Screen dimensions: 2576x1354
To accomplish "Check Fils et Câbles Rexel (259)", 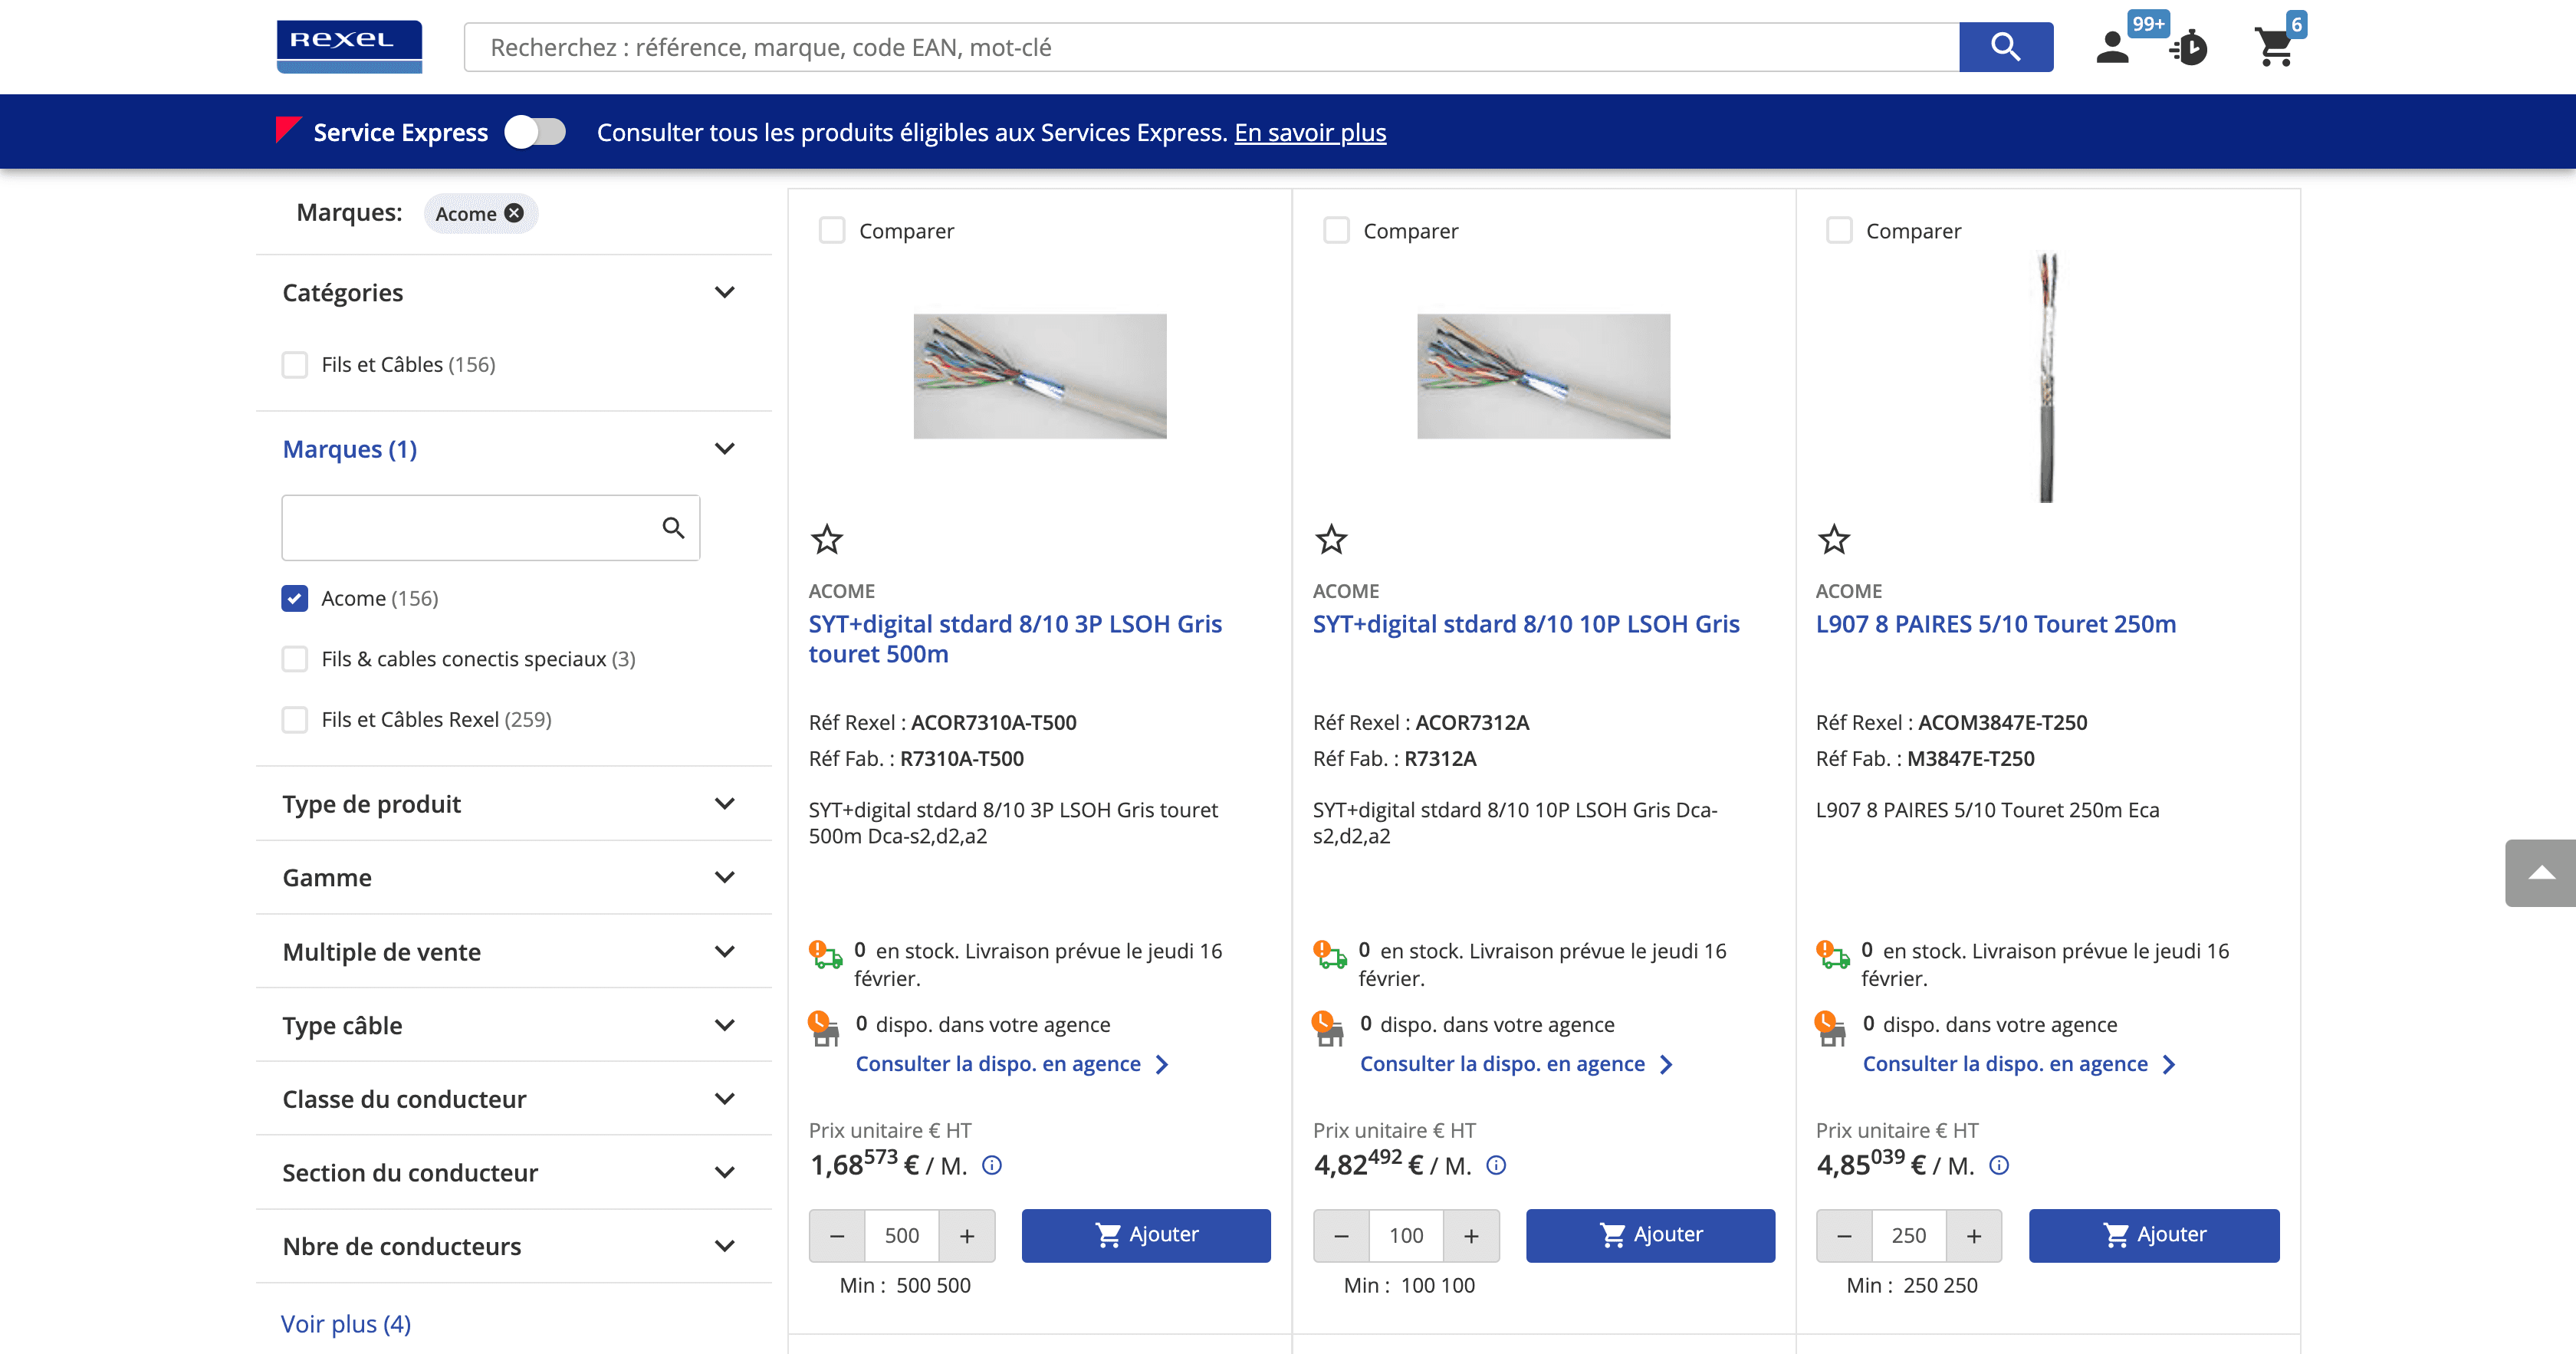I will point(295,720).
